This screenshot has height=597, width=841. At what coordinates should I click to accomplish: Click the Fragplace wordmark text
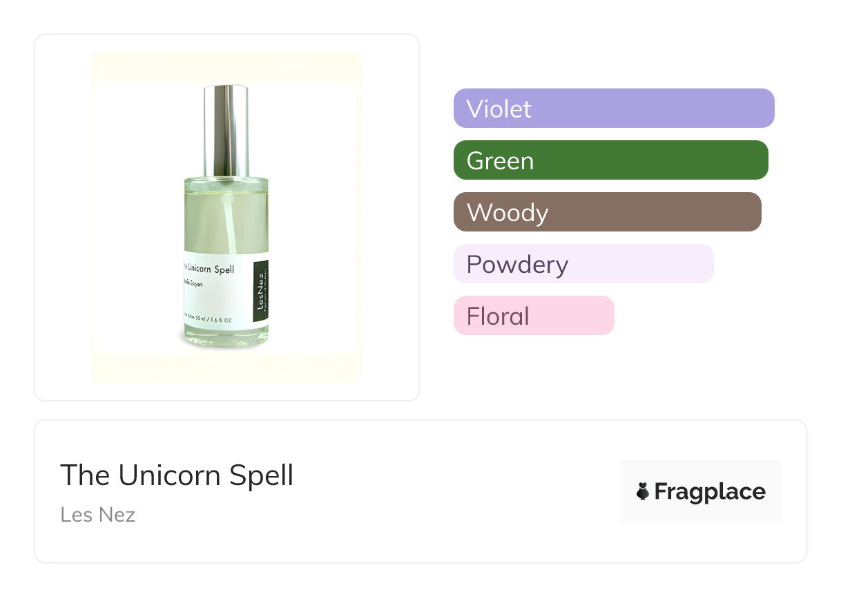[x=710, y=491]
